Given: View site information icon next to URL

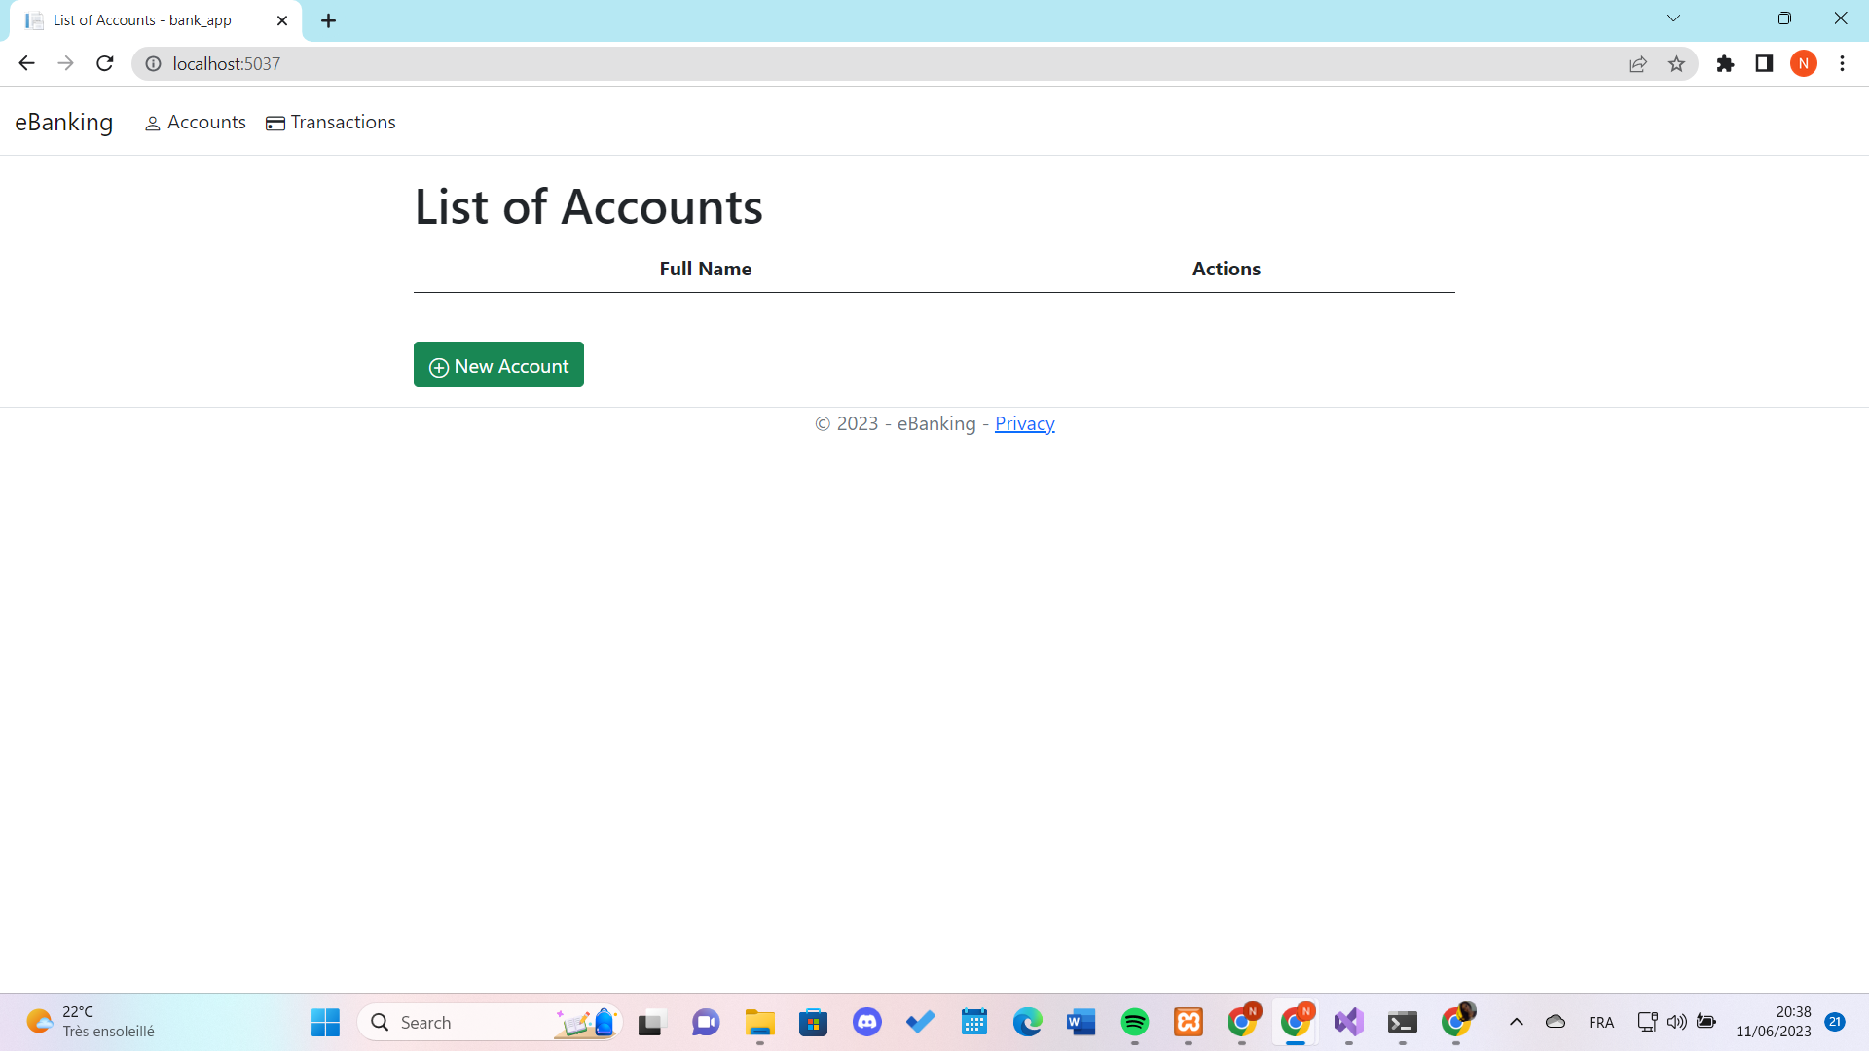Looking at the screenshot, I should 153,64.
